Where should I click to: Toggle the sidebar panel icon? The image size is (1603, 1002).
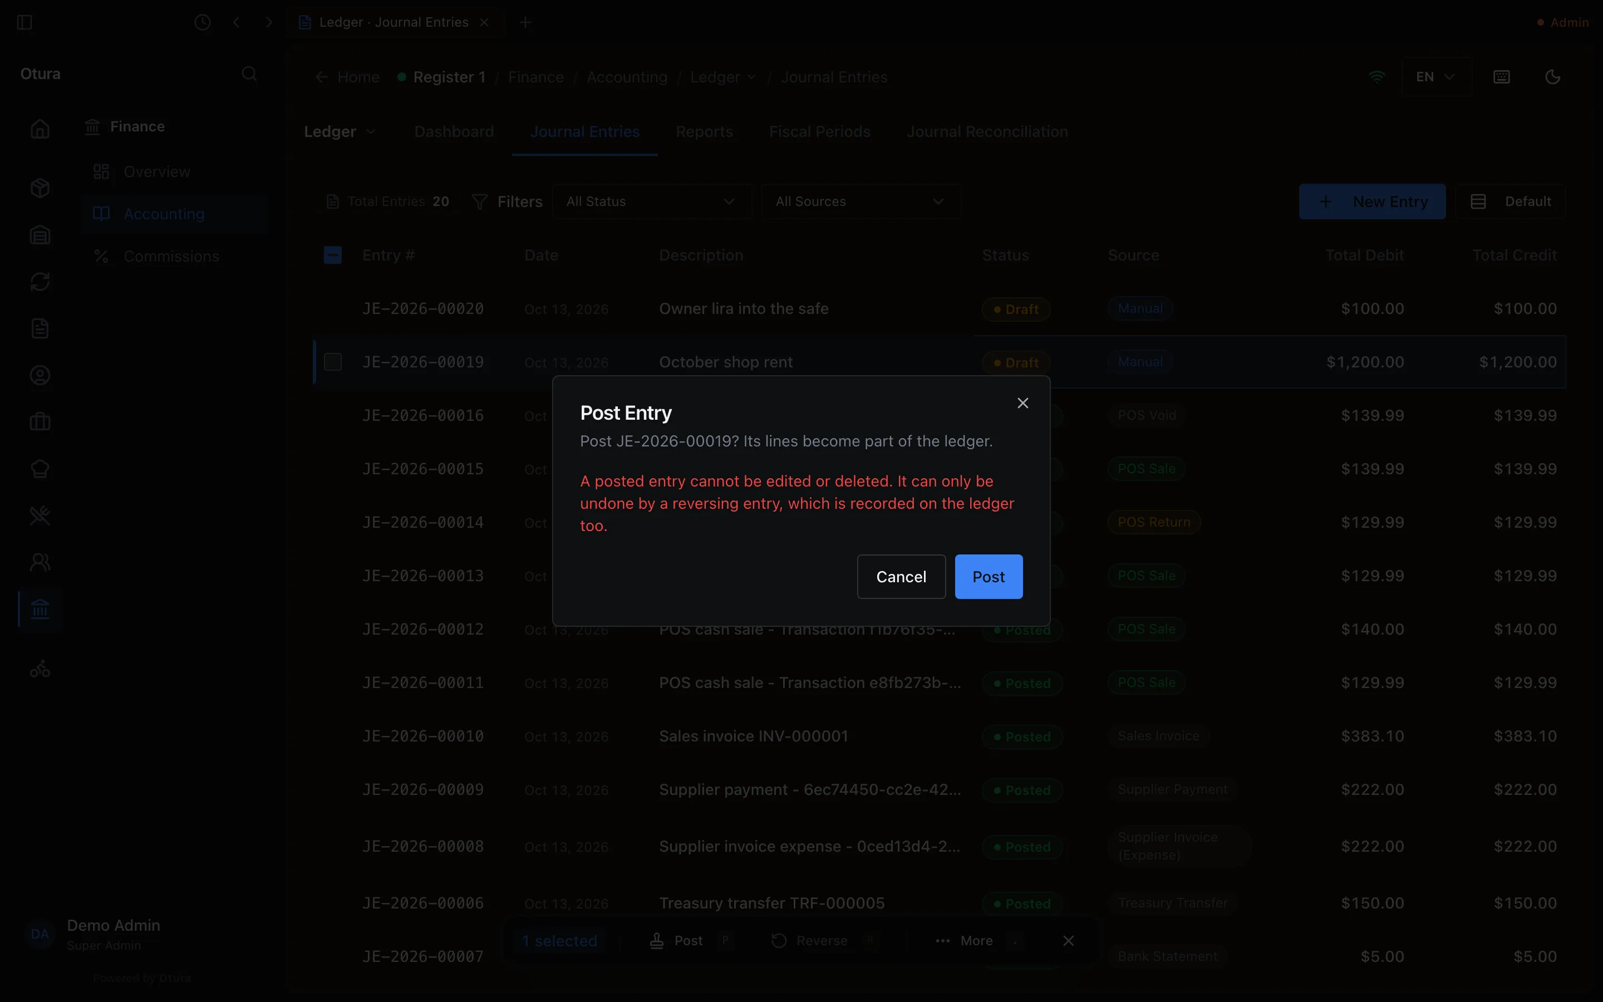tap(24, 22)
